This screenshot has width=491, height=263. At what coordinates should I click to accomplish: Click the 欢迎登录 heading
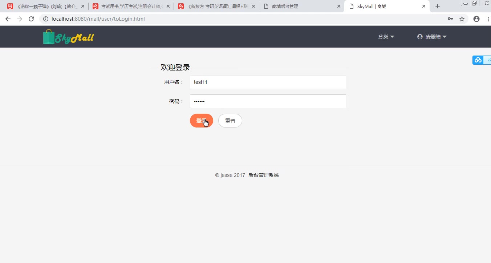click(175, 67)
